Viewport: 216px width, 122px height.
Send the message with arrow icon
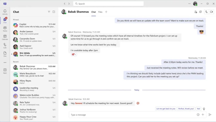210,115
